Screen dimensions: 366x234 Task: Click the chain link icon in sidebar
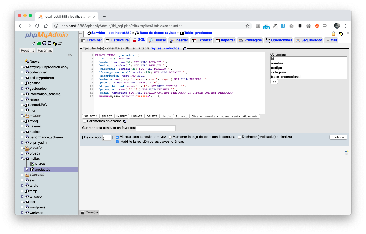(70, 56)
